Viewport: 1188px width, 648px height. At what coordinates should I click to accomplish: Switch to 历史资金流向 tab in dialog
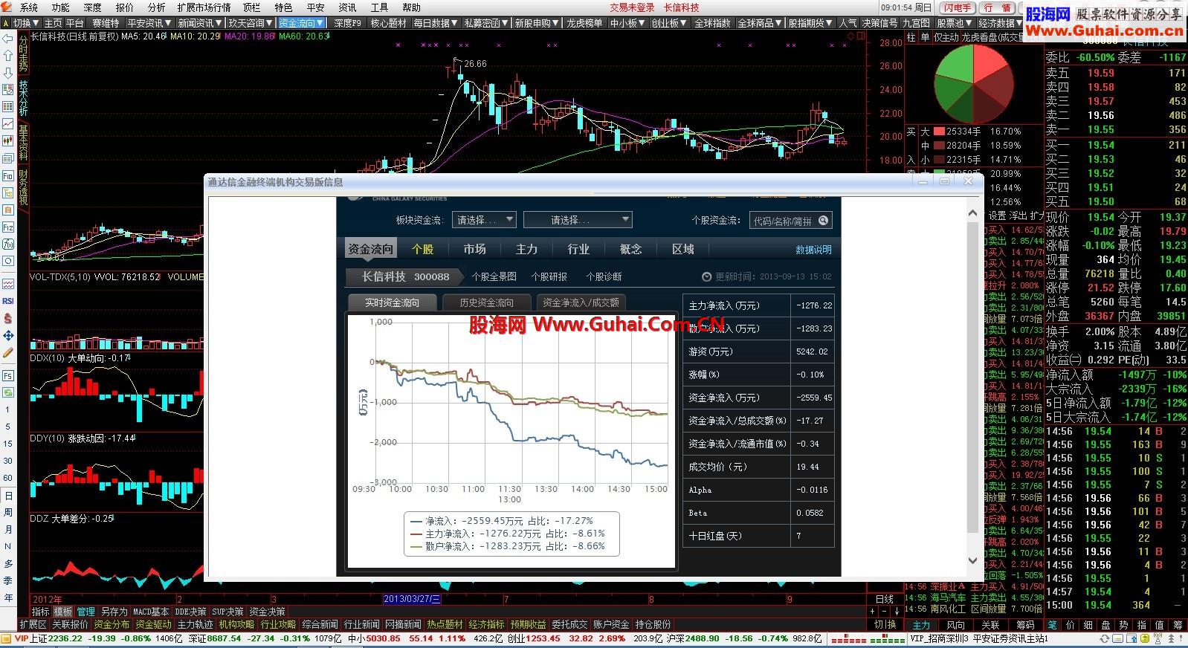[486, 302]
